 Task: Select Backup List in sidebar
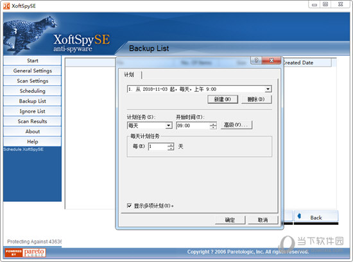tap(32, 101)
